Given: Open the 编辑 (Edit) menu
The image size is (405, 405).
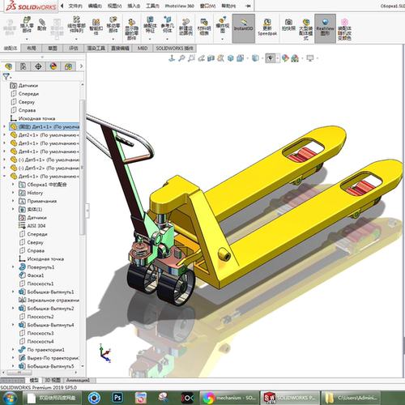Looking at the screenshot, I should coord(95,6).
